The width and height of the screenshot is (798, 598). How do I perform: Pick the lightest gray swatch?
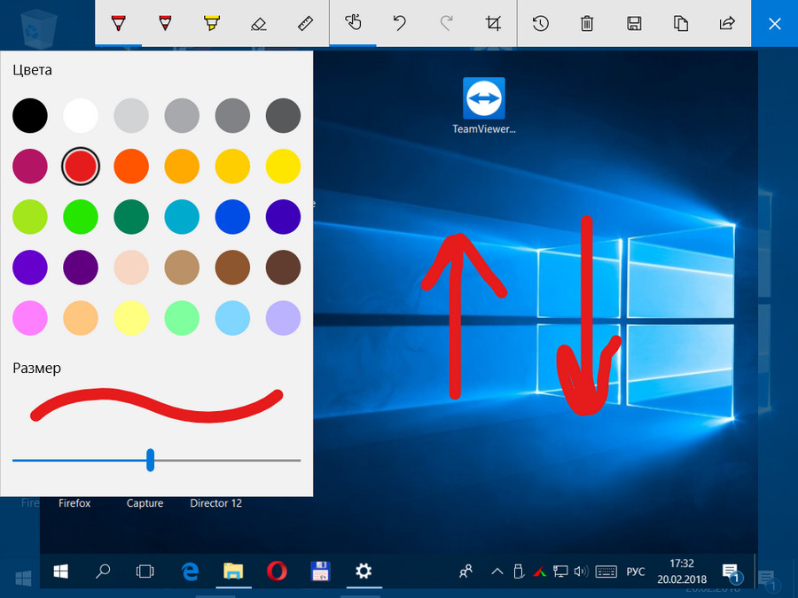point(131,115)
